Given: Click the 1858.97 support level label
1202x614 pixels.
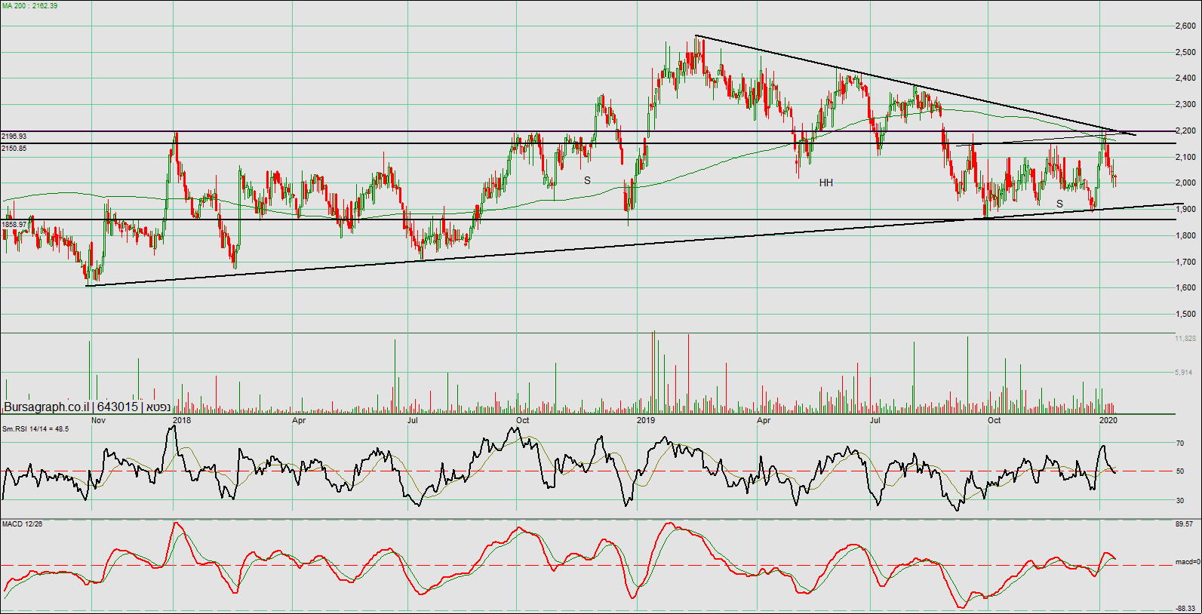Looking at the screenshot, I should [14, 225].
